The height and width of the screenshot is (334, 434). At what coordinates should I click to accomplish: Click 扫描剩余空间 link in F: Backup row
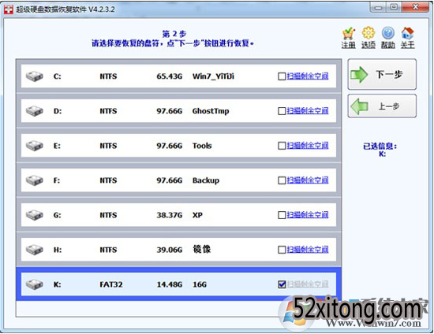pos(308,180)
